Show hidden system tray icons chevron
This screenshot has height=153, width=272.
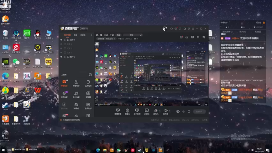tap(249, 150)
